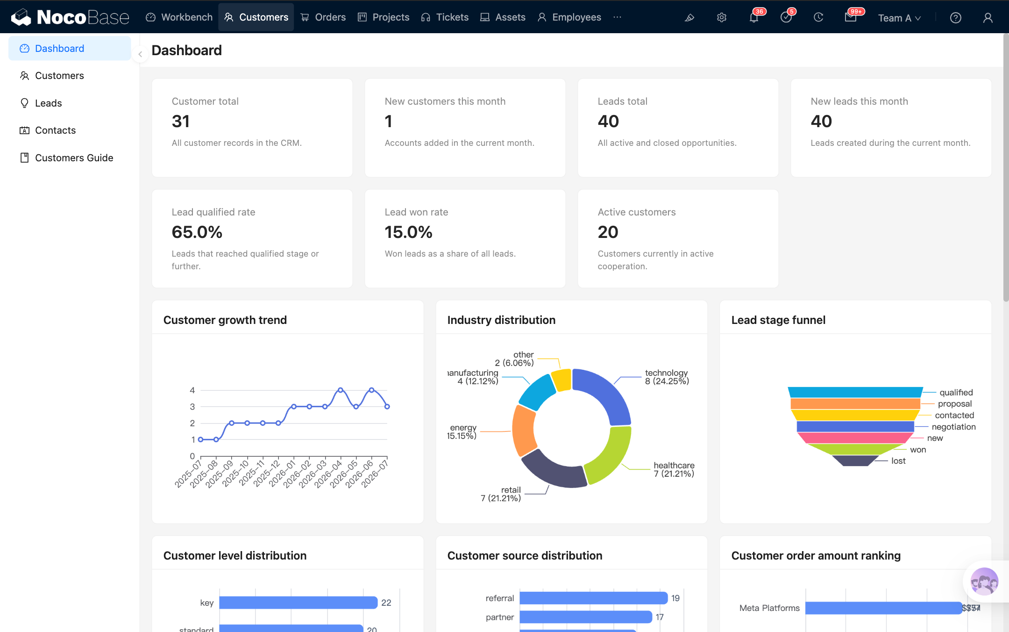This screenshot has height=632, width=1009.
Task: Switch to the Tickets tab
Action: click(x=445, y=17)
